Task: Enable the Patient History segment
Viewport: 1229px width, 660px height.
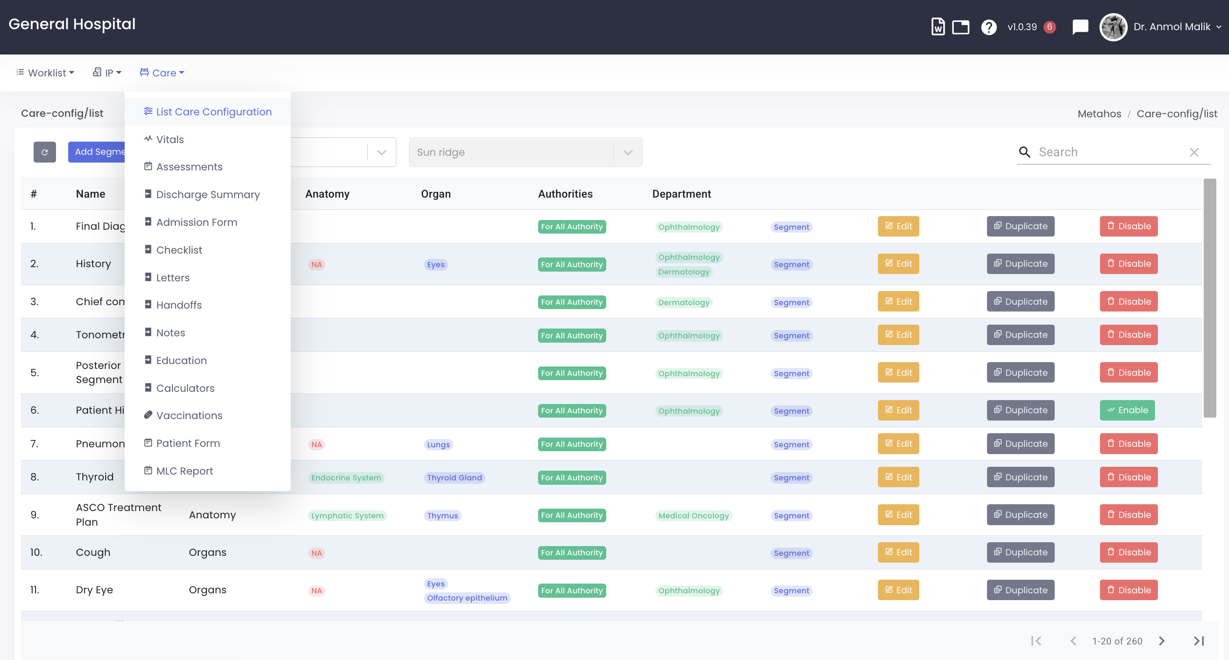Action: coord(1127,410)
